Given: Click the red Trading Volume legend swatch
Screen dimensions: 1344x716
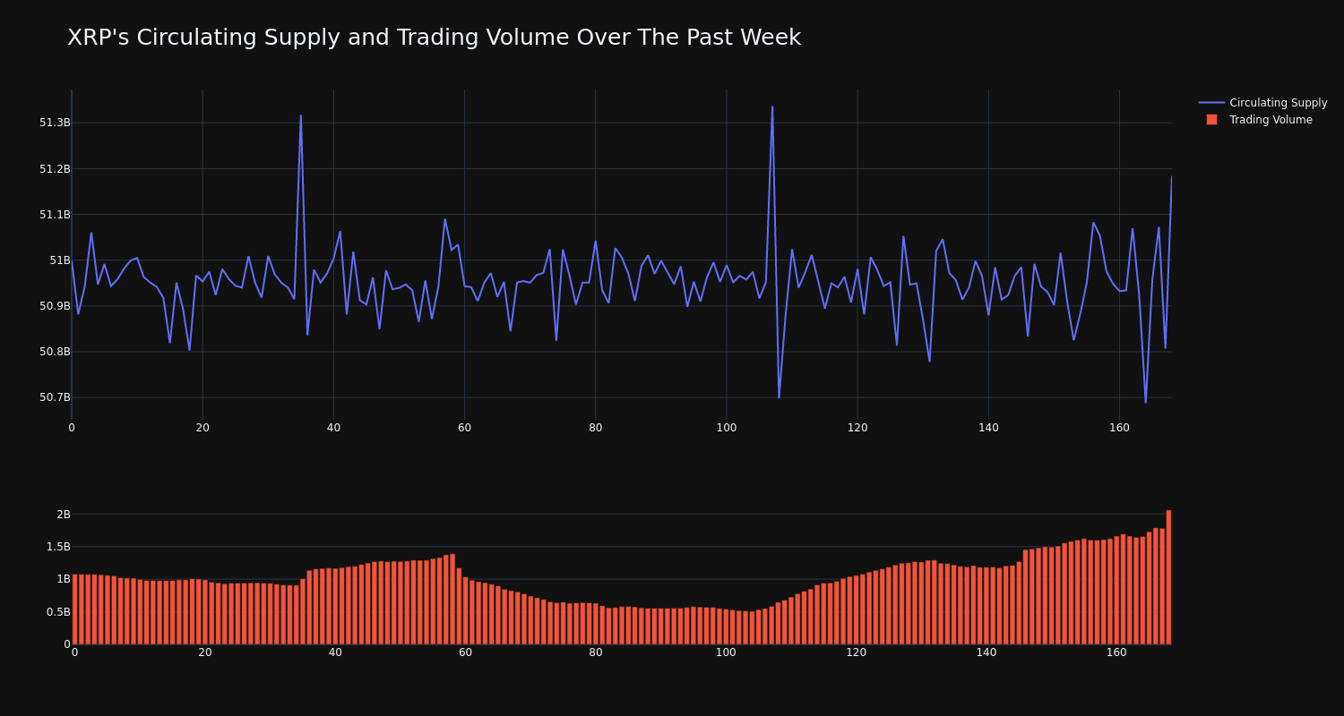Looking at the screenshot, I should [x=1211, y=120].
